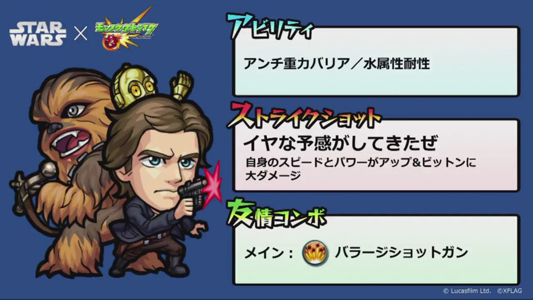
Task: Click the 友情コンボ heading
Action: [x=277, y=214]
